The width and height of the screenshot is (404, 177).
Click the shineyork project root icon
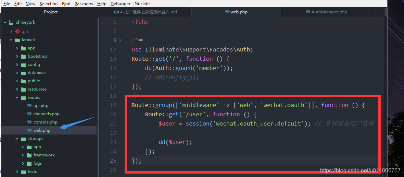pyautogui.click(x=11, y=22)
